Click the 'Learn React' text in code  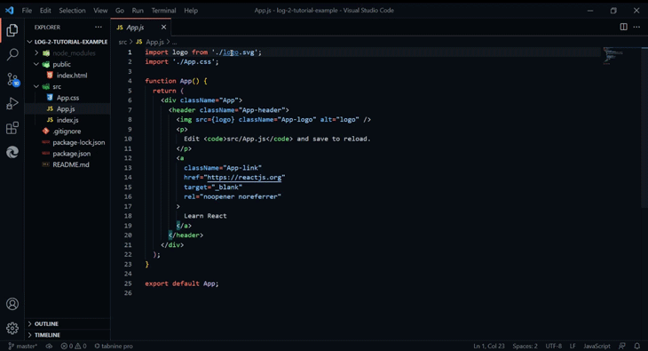click(x=205, y=216)
